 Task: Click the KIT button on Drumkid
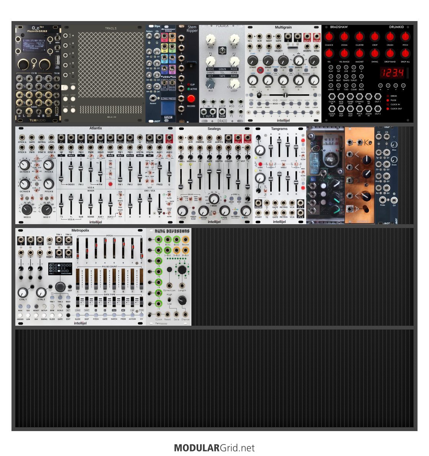point(338,85)
